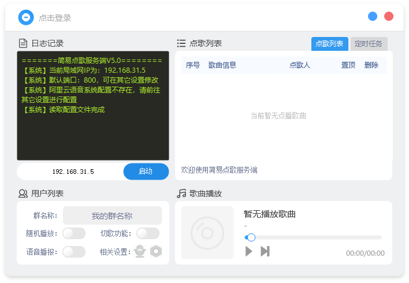Click the 当前暂无点播歌曲 placeholder text
The height and width of the screenshot is (283, 409).
278,116
